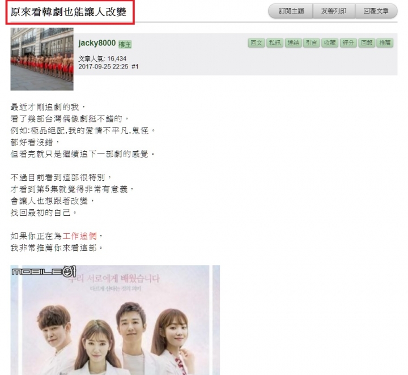Recommend the post with 推薦
The height and width of the screenshot is (375, 408).
coord(385,43)
